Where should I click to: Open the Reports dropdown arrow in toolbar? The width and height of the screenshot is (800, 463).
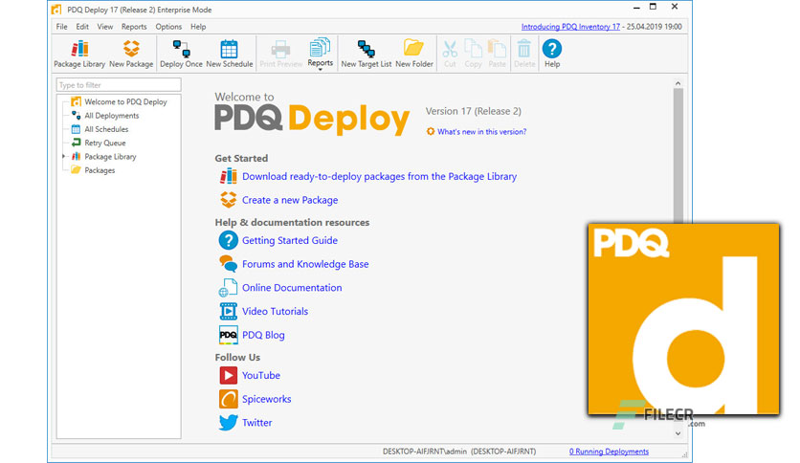pos(320,69)
